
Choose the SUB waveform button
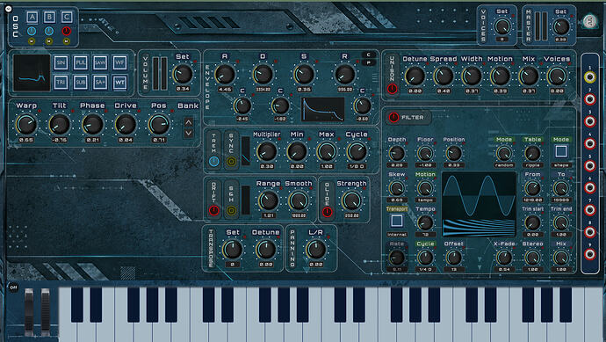point(81,82)
